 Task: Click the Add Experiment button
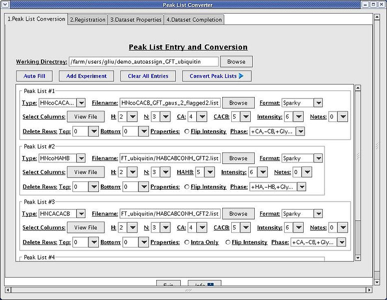click(86, 76)
